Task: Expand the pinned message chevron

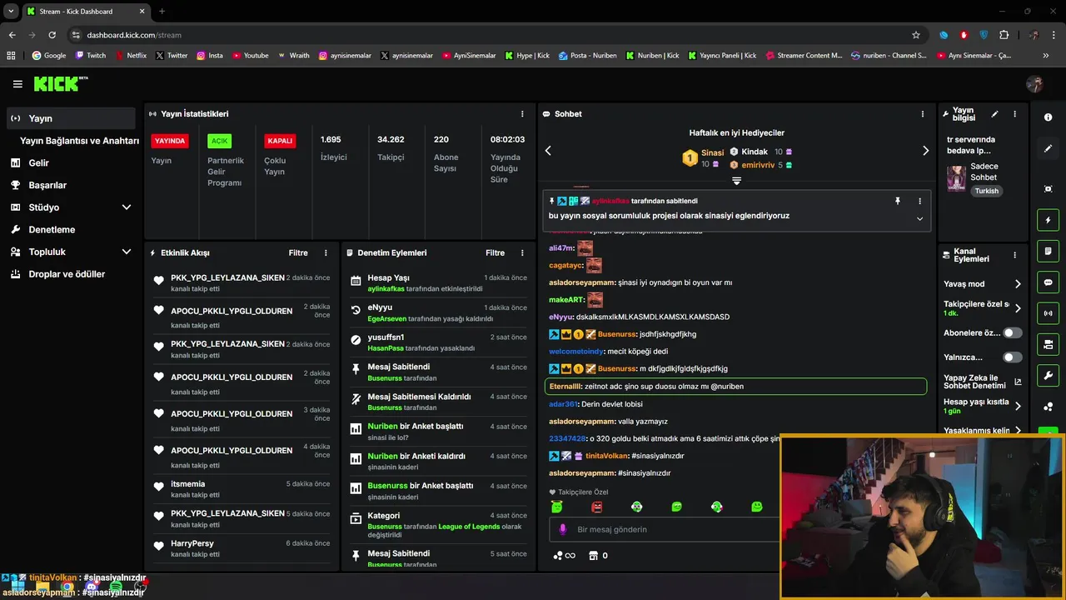Action: [x=919, y=219]
